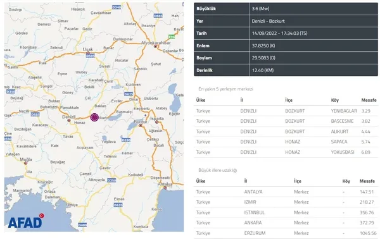Click the D635 road sign
Screen dimensions: 380x239
click(118, 205)
